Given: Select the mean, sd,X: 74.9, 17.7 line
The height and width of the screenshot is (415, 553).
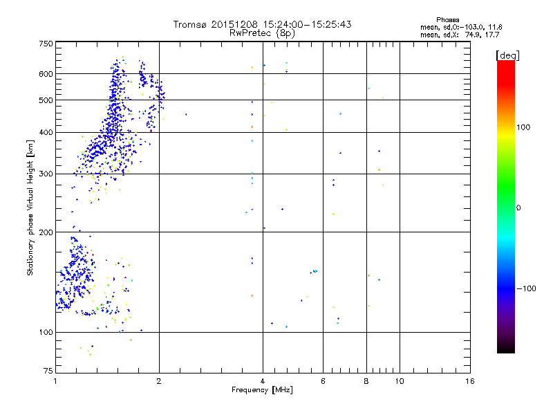Looking at the screenshot, I should click(460, 35).
